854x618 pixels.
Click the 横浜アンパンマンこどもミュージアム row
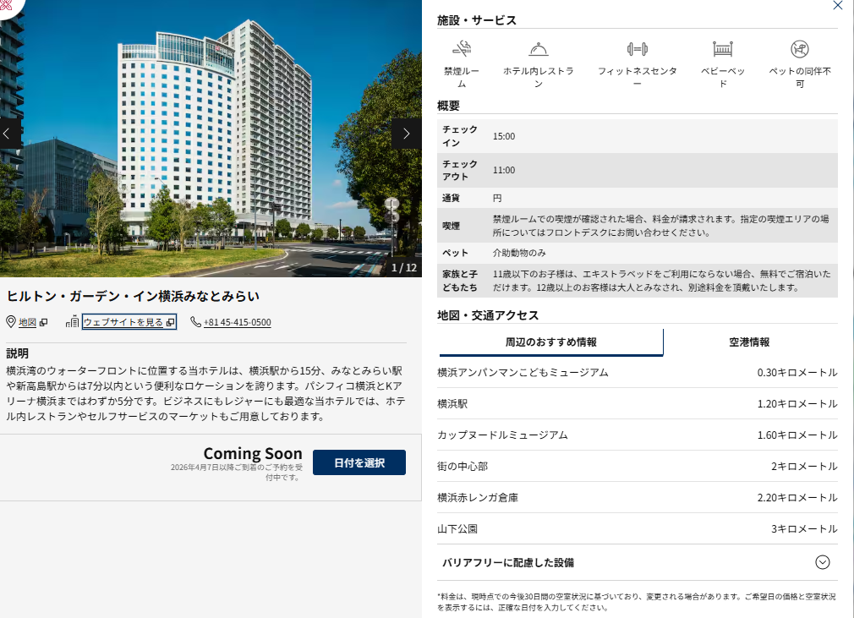(638, 373)
